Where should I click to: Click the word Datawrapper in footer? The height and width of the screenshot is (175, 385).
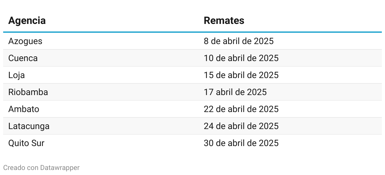[60, 168]
